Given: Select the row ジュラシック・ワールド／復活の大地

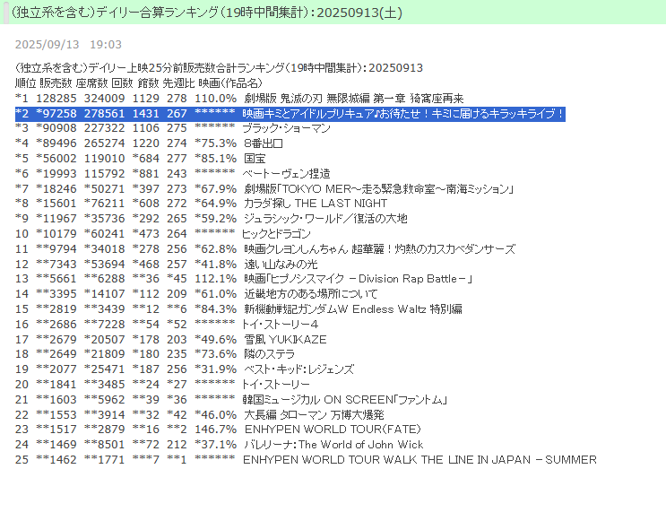Looking at the screenshot, I should click(212, 219).
